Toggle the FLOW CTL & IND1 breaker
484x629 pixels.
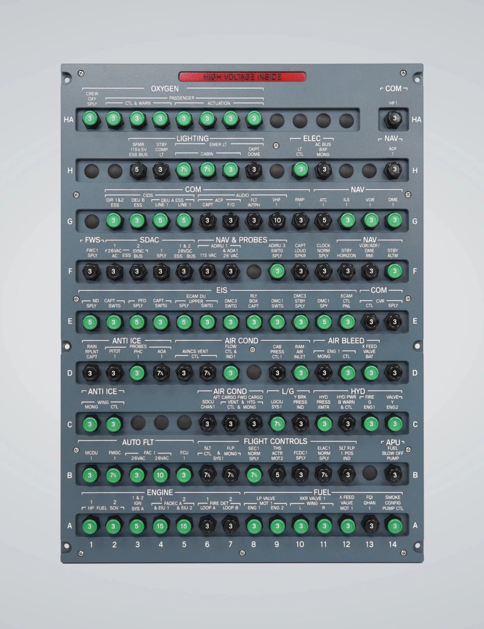click(x=230, y=373)
